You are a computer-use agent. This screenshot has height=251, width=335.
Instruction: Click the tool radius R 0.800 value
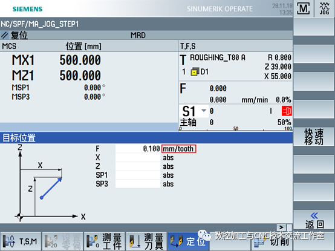279,57
